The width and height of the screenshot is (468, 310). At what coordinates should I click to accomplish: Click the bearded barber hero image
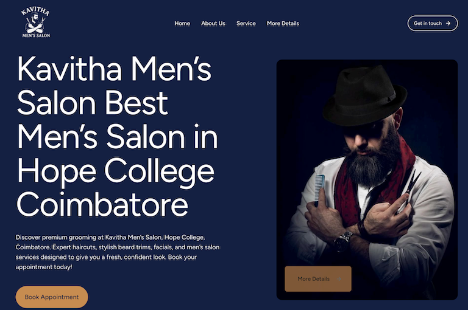point(367,179)
